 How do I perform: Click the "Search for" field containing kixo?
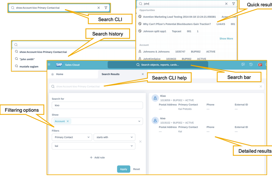[x=97, y=105]
